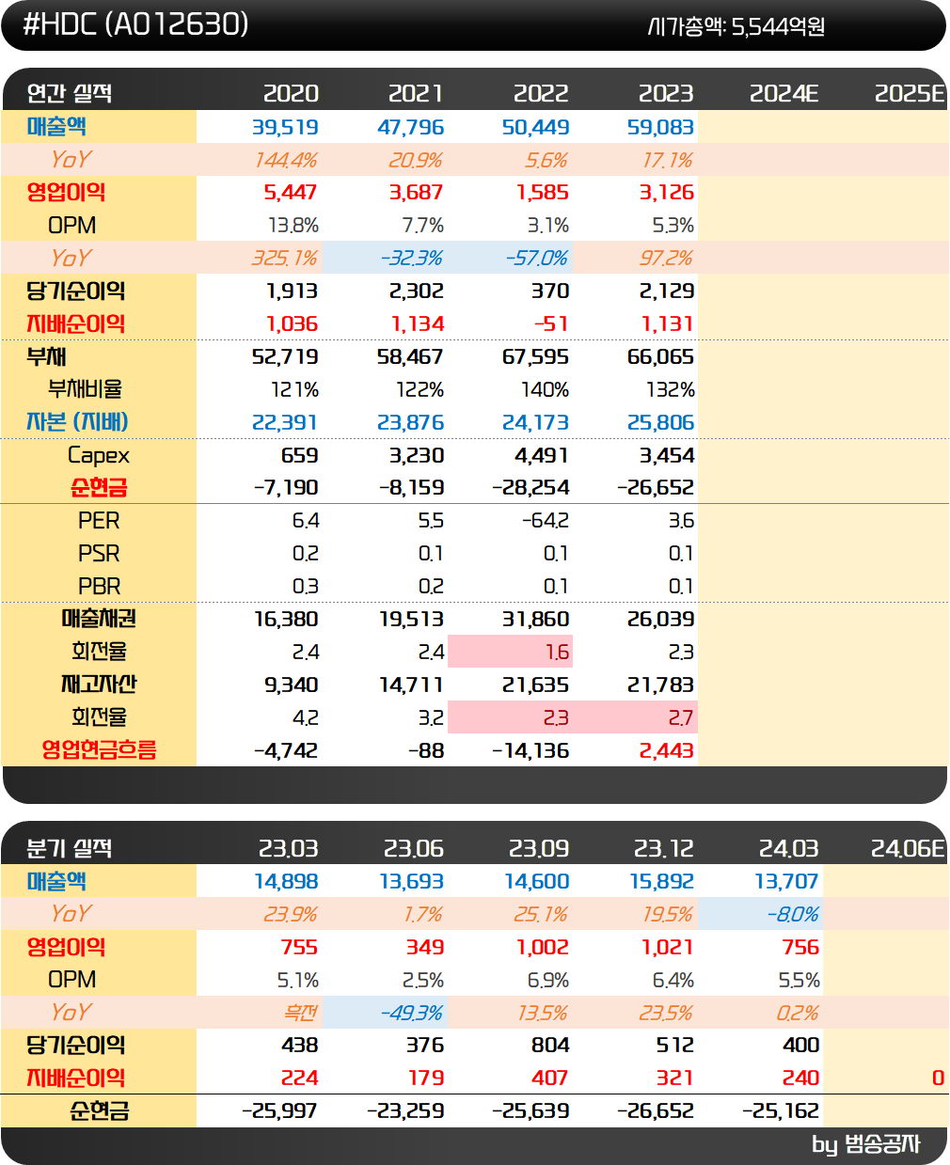Image resolution: width=950 pixels, height=1165 pixels.
Task: Click the PER value 6.4
Action: pos(306,521)
